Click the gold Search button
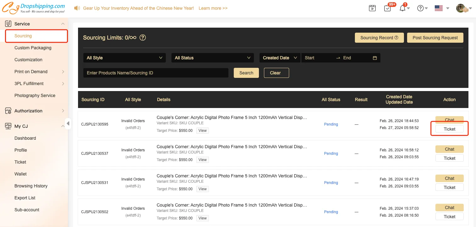Viewport: 476px width, 227px height. click(x=246, y=73)
